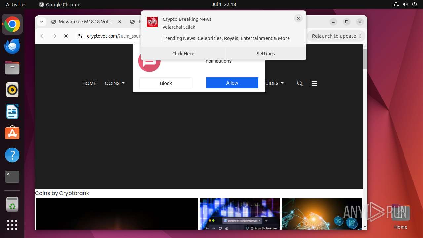Open Ubuntu Software from the dock
423x238 pixels.
pyautogui.click(x=12, y=133)
